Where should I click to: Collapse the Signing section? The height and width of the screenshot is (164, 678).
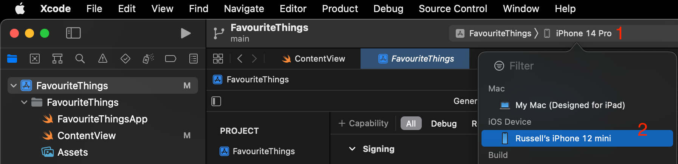pos(352,149)
